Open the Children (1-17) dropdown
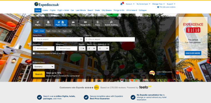The image size is (211, 103). [104, 48]
